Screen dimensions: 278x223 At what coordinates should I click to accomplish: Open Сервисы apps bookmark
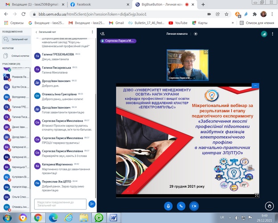pos(14,23)
